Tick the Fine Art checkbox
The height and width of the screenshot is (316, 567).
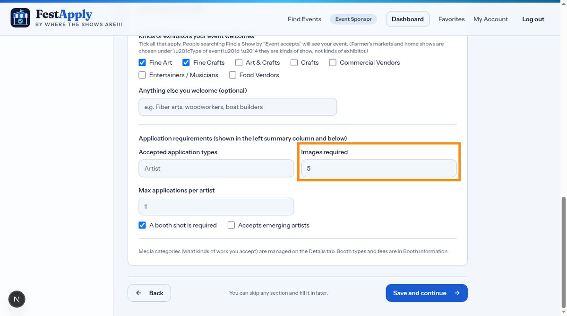pyautogui.click(x=142, y=62)
